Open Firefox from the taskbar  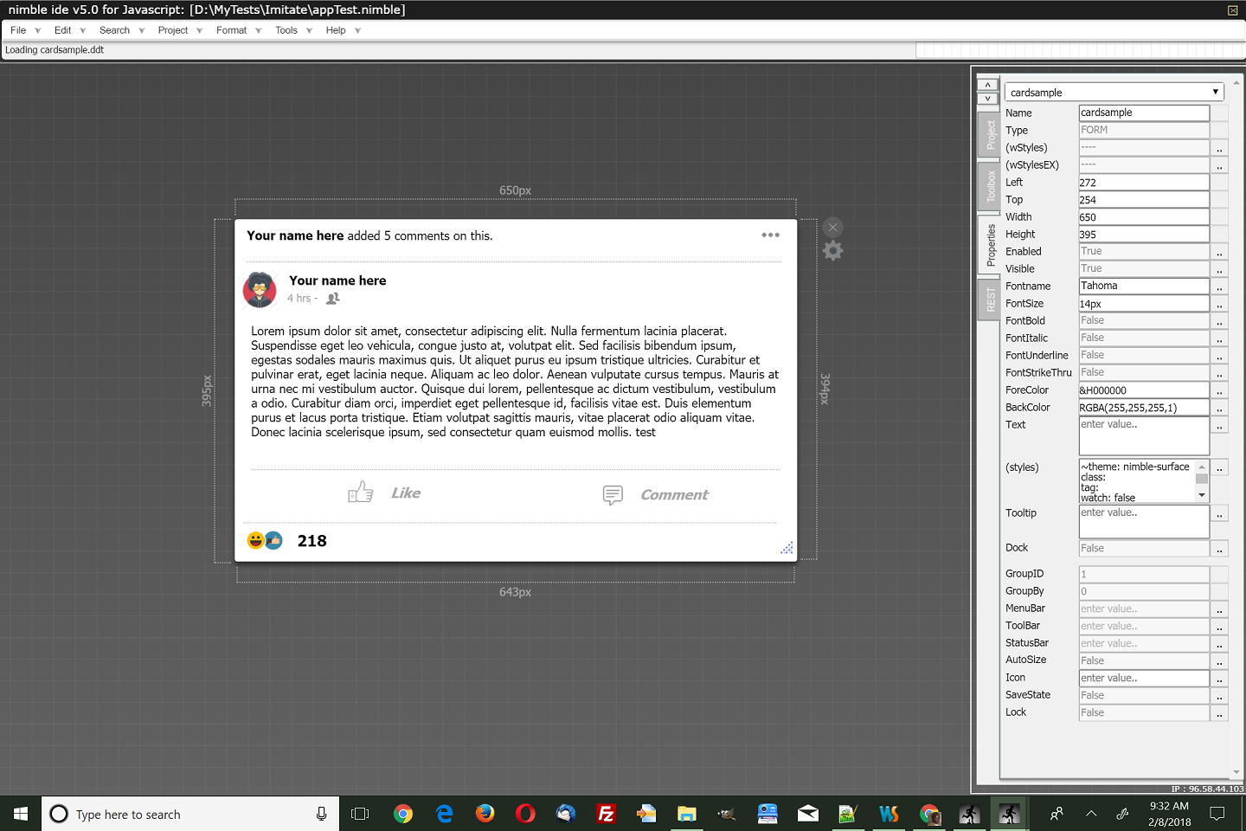pos(485,814)
